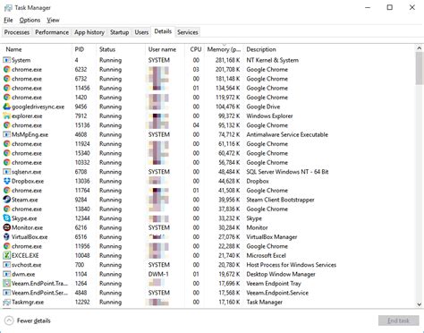Switch to the App history tab
Screen dimensions: 424x333
tap(89, 32)
